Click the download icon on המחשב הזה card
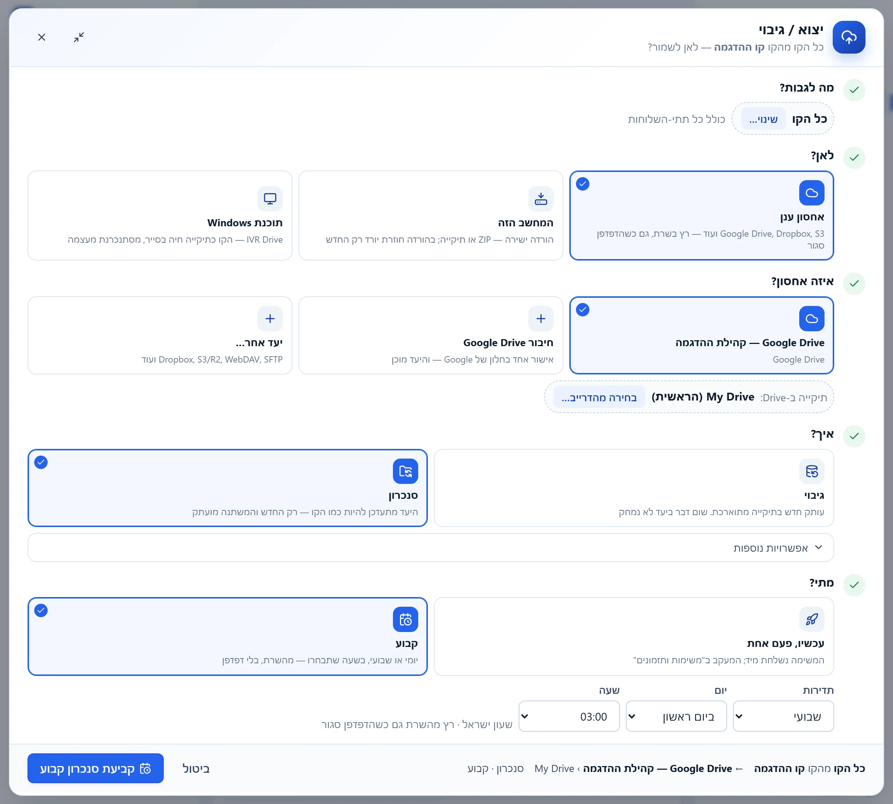 (541, 199)
